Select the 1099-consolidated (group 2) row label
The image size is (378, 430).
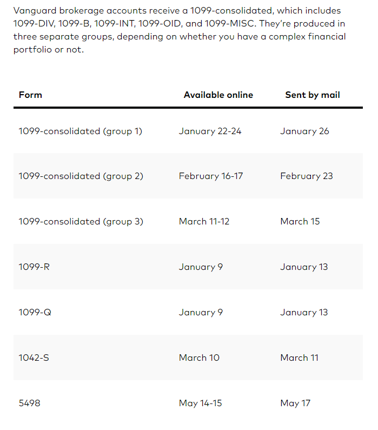coord(81,176)
